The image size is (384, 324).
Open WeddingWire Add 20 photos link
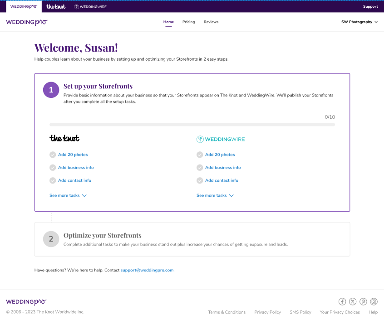tap(220, 155)
